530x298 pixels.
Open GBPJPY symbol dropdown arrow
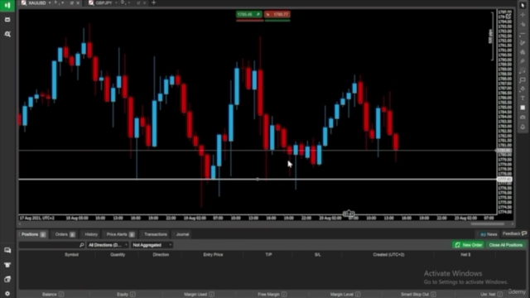point(116,2)
